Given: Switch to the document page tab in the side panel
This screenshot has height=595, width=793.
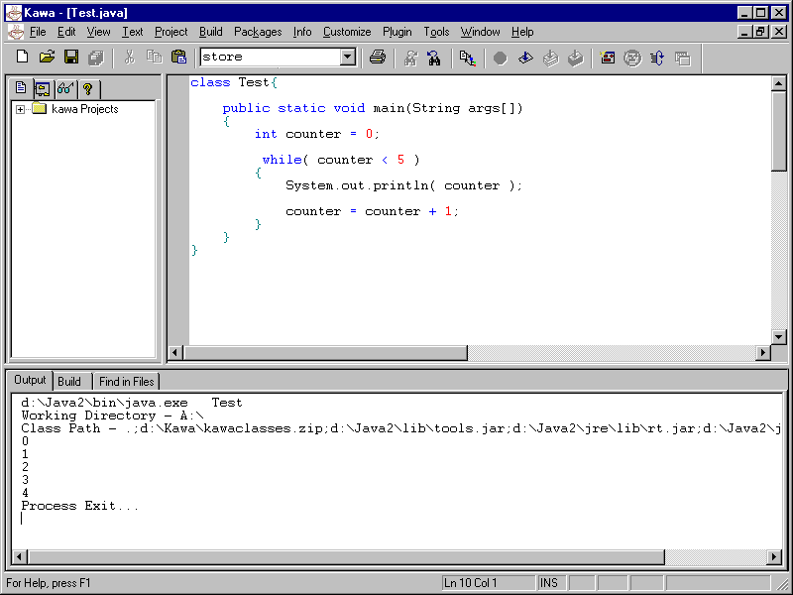Looking at the screenshot, I should point(21,88).
